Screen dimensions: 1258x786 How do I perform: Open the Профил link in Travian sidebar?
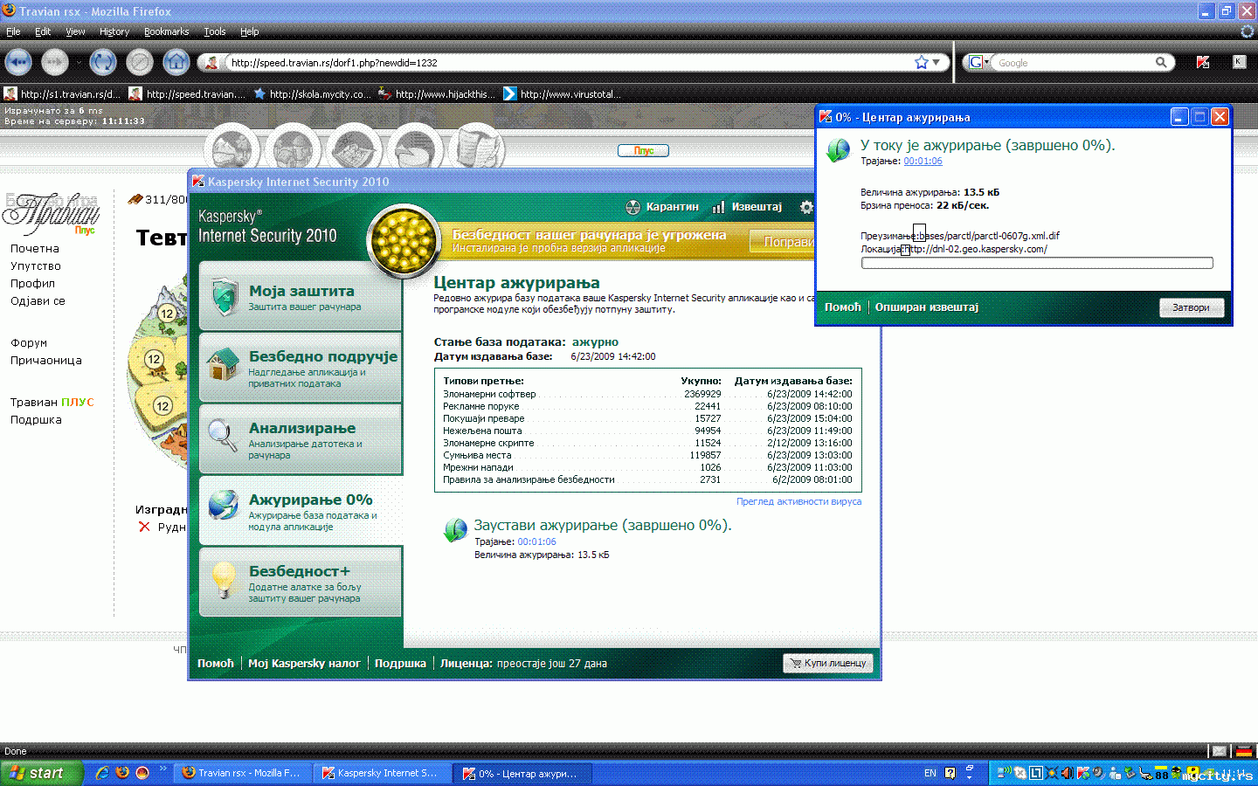(32, 284)
